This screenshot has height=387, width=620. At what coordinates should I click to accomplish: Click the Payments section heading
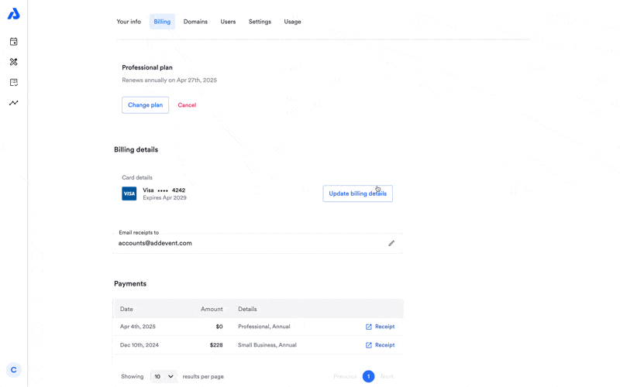coord(130,284)
